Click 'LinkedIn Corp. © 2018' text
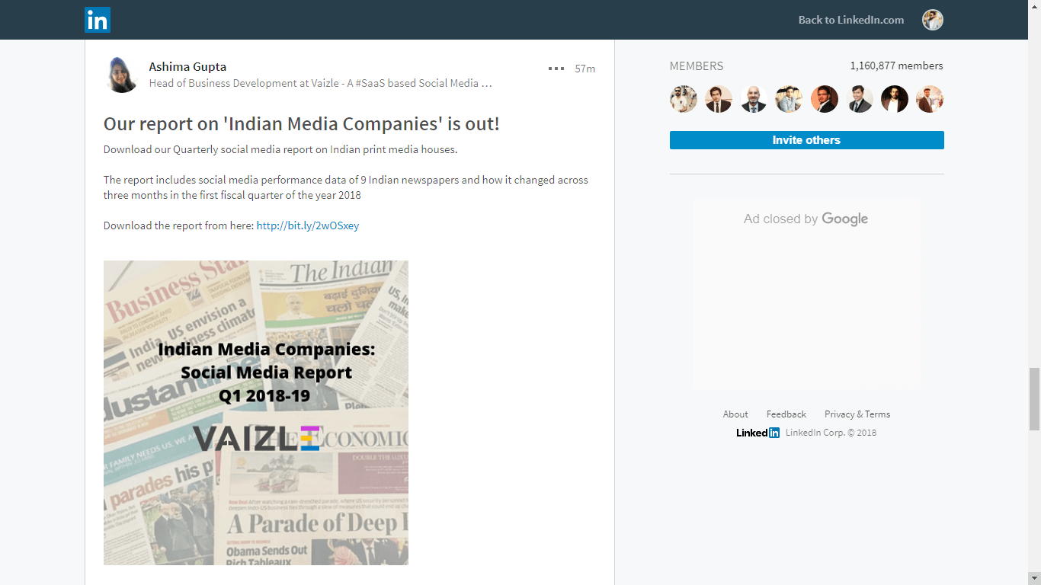This screenshot has width=1041, height=585. pyautogui.click(x=831, y=433)
